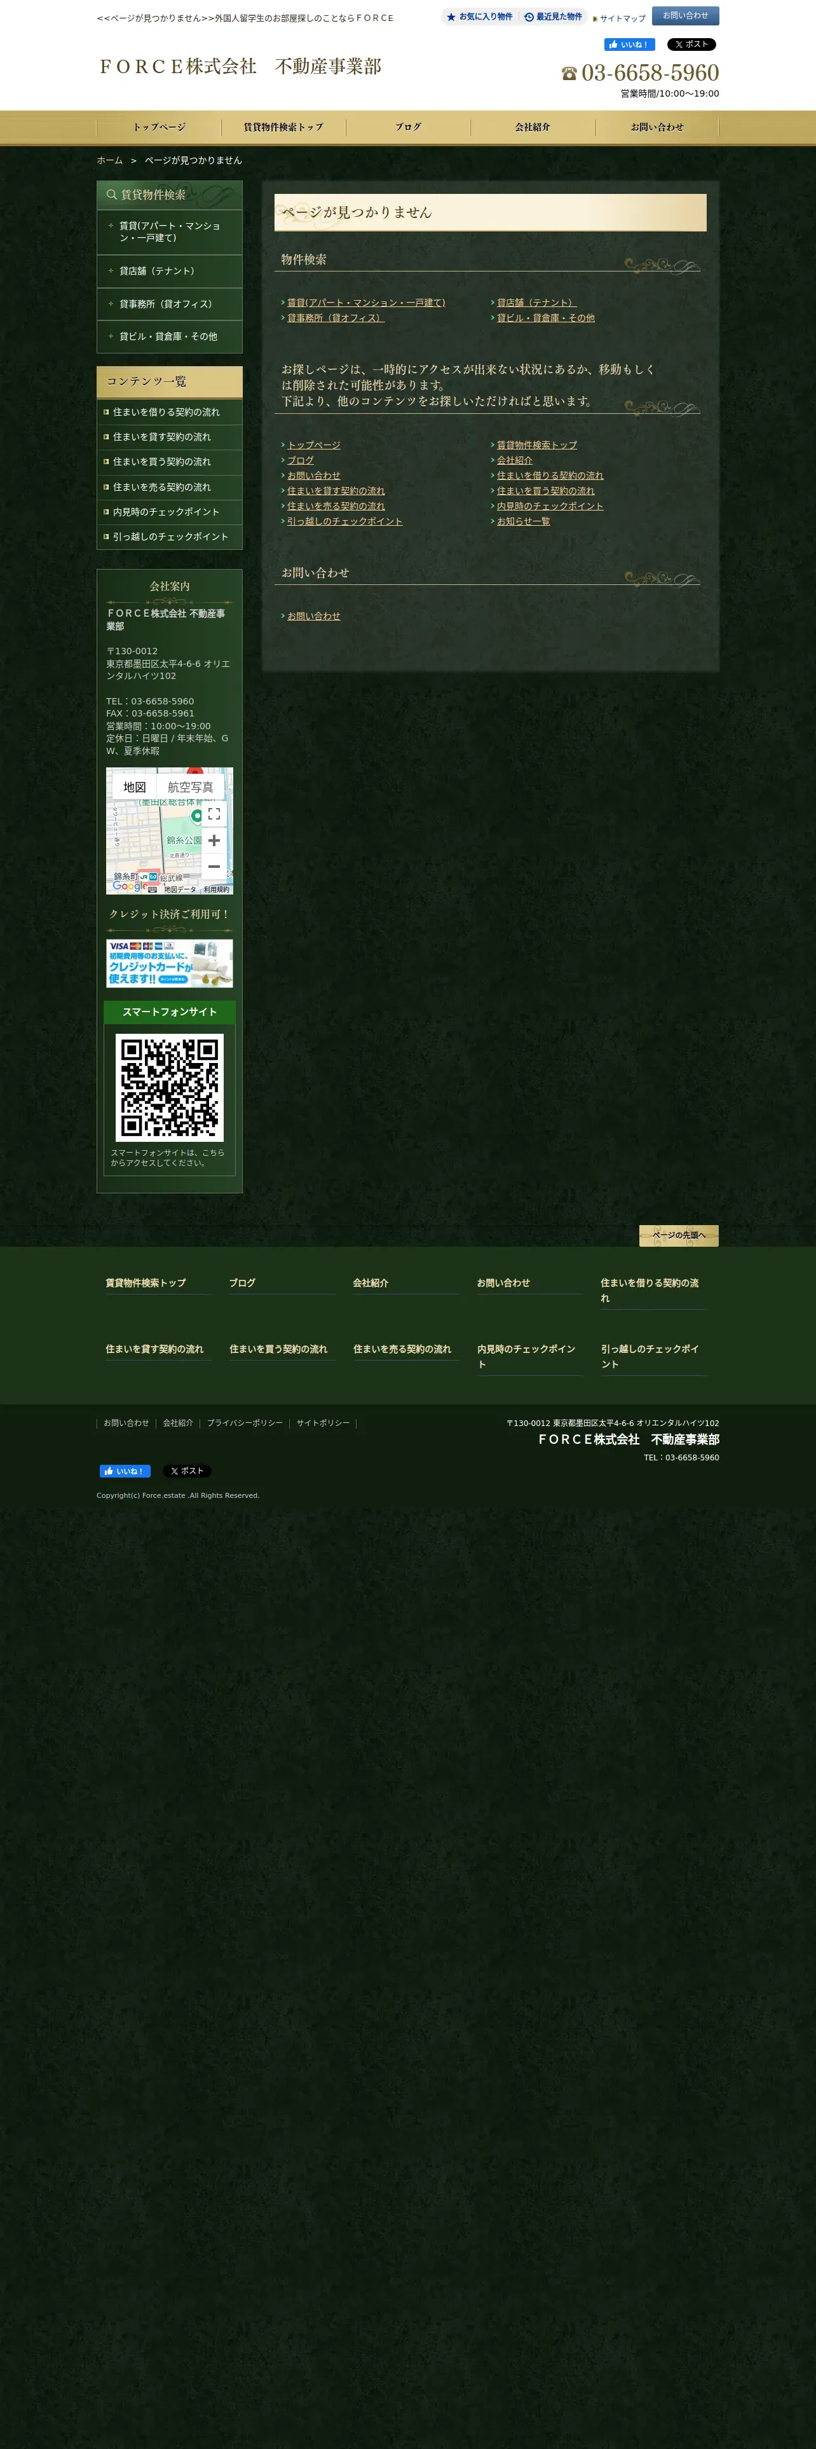
Task: Open the ブログ navigation tab
Action: tap(407, 127)
